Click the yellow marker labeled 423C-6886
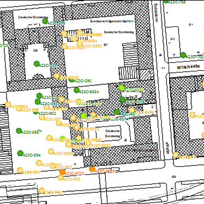 pos(56,76)
